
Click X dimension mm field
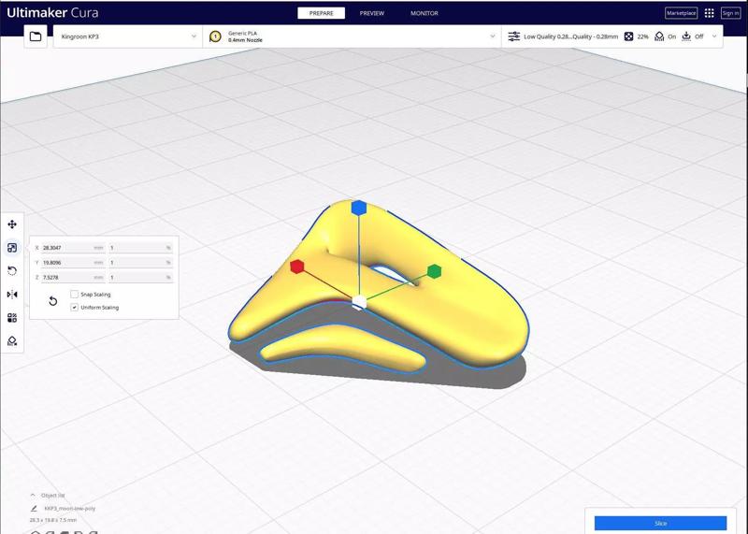point(73,248)
